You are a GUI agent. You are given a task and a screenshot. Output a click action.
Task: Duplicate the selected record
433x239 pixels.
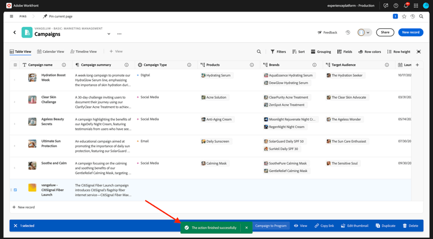tap(386, 226)
